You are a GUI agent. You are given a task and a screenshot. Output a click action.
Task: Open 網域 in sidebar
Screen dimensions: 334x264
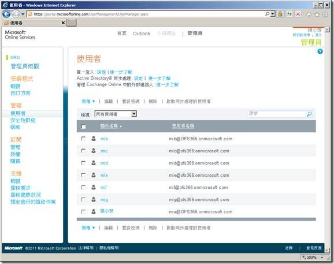(16, 127)
